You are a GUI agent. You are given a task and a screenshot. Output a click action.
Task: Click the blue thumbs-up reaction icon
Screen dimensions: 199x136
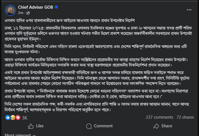[x=8, y=118]
